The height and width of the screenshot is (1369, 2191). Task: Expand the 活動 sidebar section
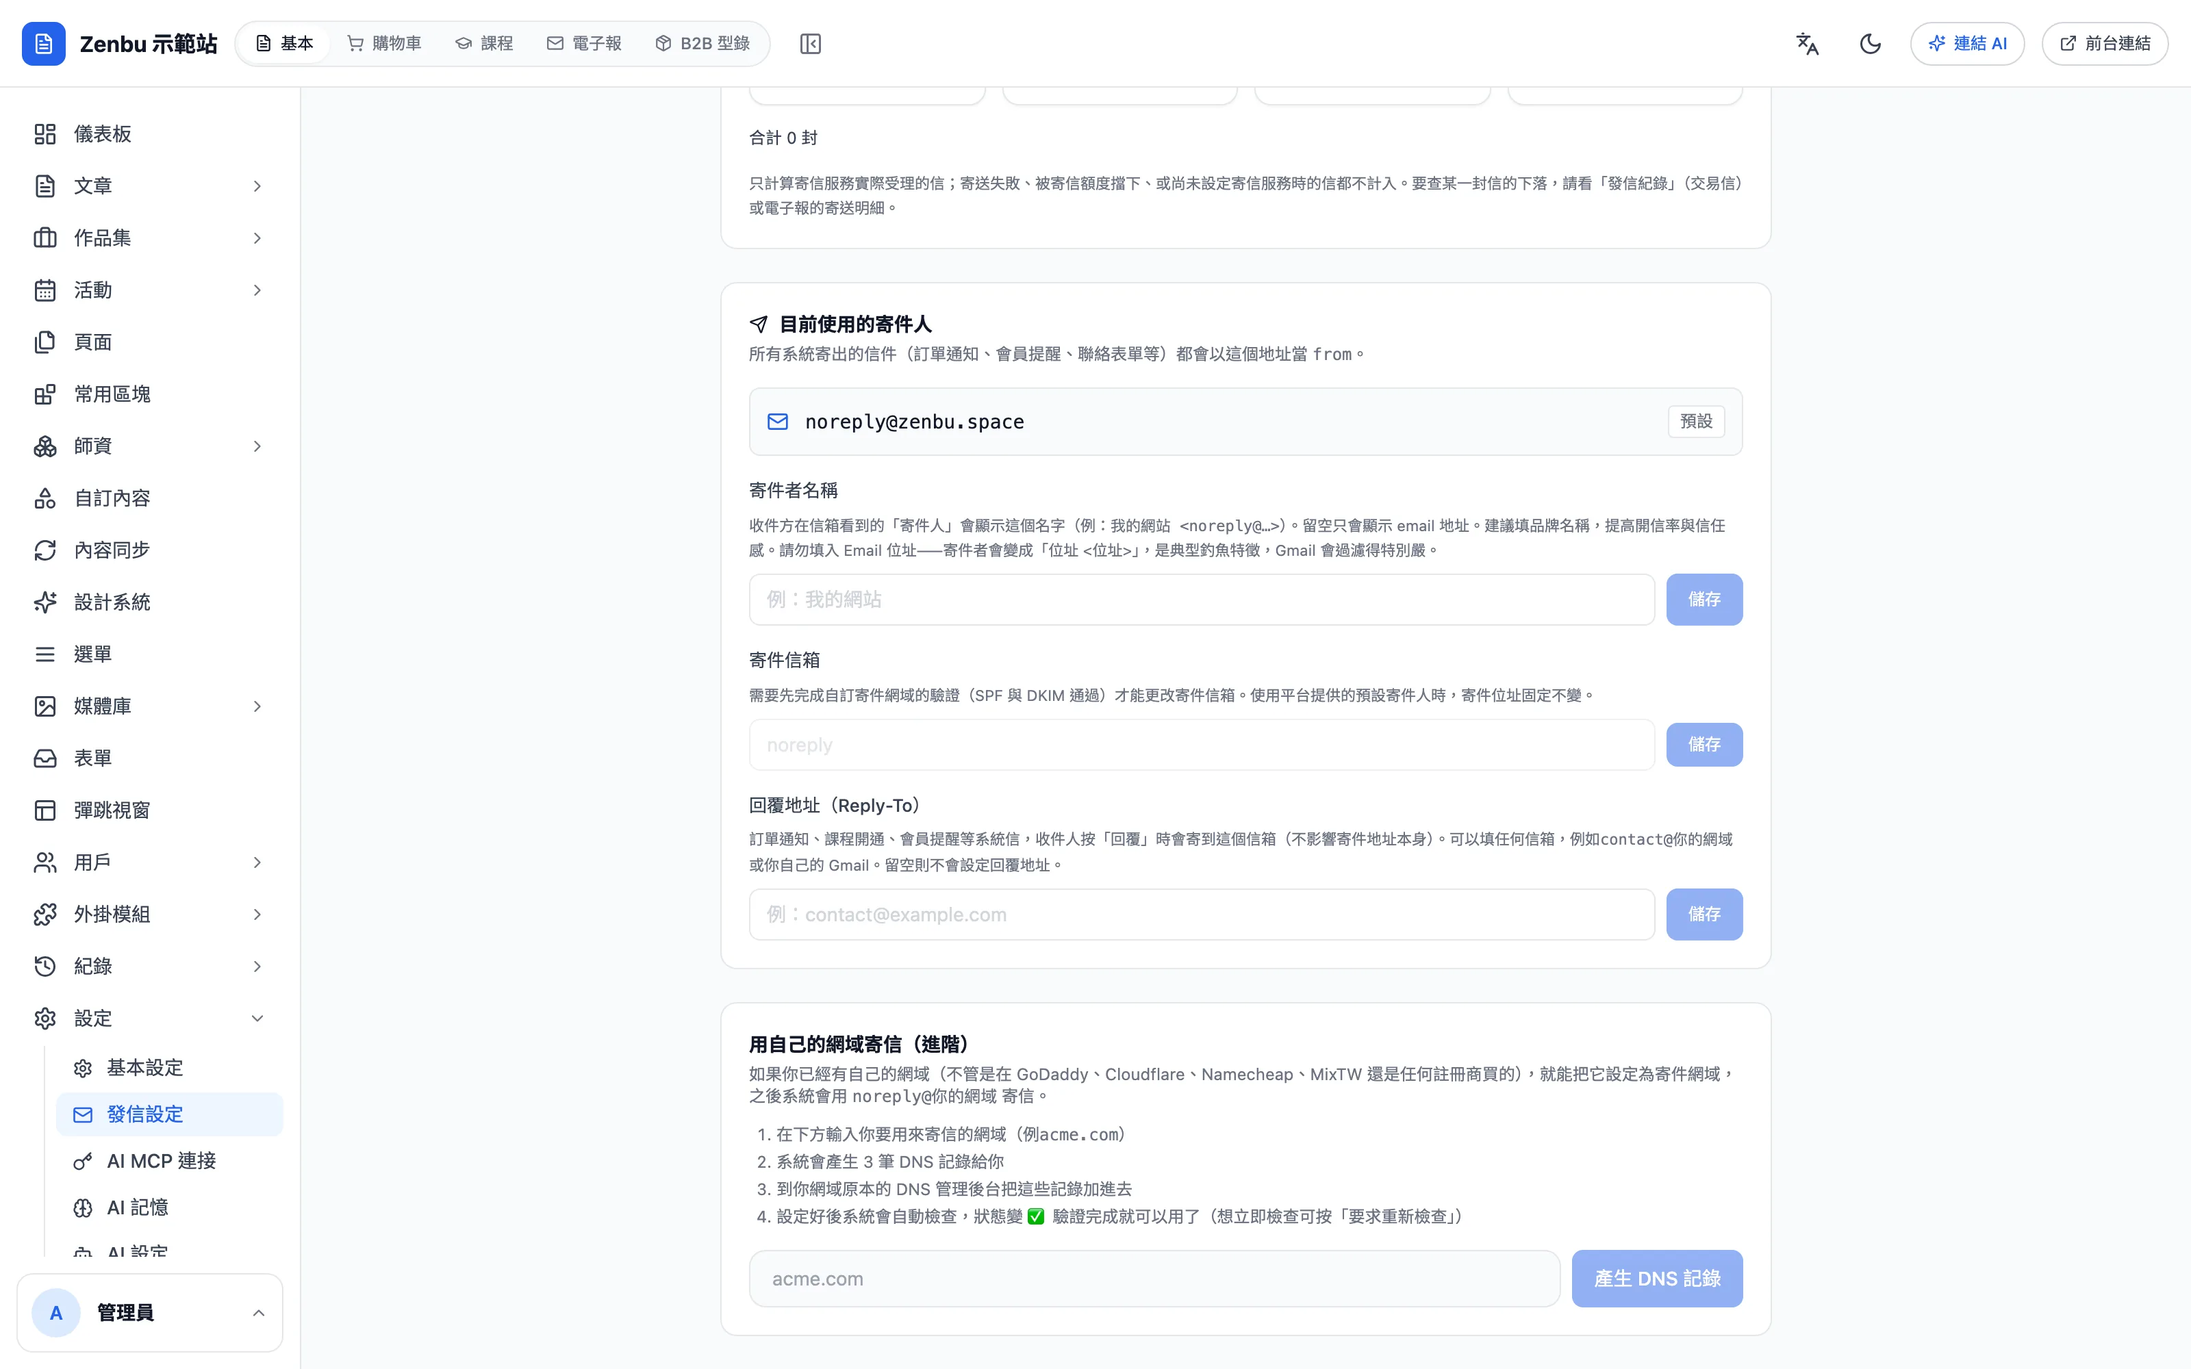[x=151, y=290]
